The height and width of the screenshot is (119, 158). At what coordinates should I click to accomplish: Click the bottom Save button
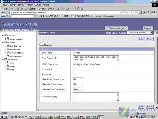click(141, 107)
